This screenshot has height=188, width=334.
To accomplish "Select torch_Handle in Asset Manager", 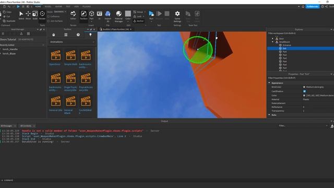I will click(10, 49).
